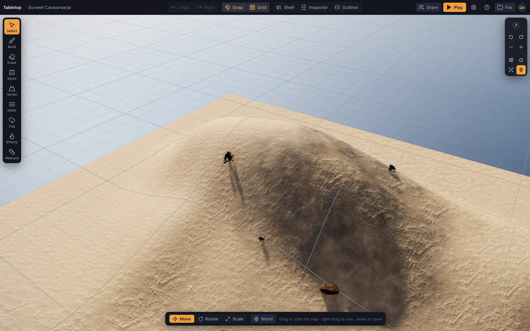Select the Fog tool

[x=12, y=122]
